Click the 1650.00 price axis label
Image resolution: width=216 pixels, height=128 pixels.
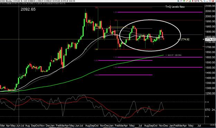(210, 52)
